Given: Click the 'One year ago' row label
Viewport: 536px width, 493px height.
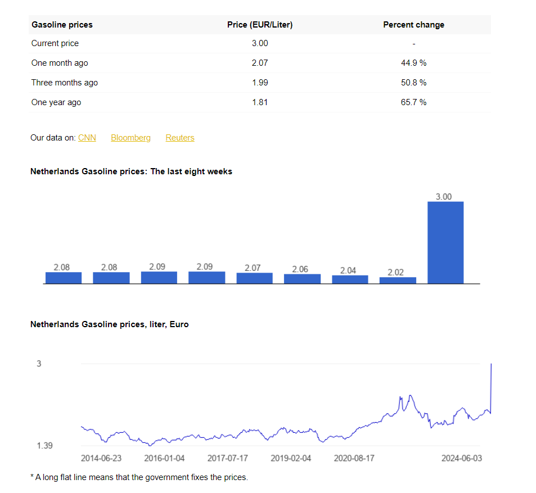Looking at the screenshot, I should pos(56,102).
